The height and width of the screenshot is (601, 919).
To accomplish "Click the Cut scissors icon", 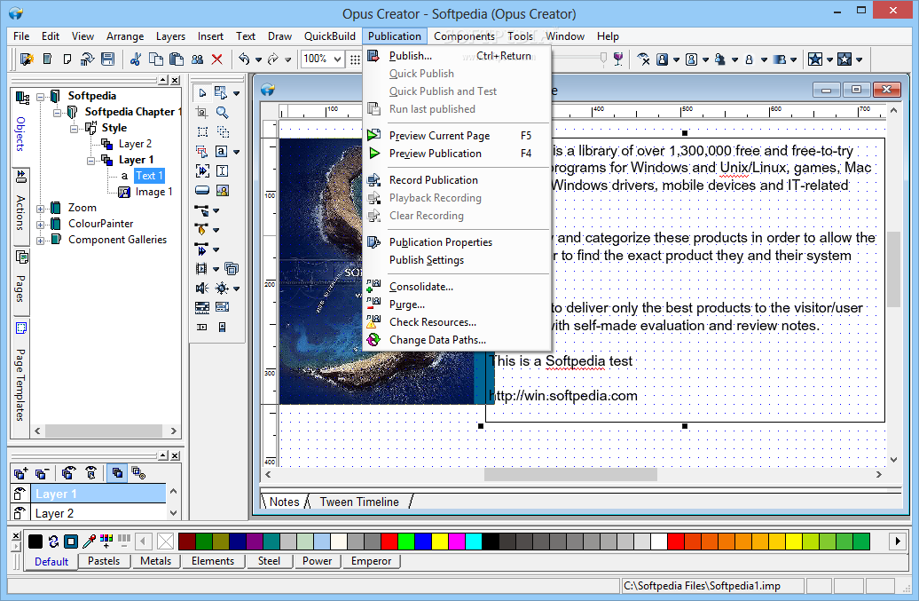I will 136,59.
